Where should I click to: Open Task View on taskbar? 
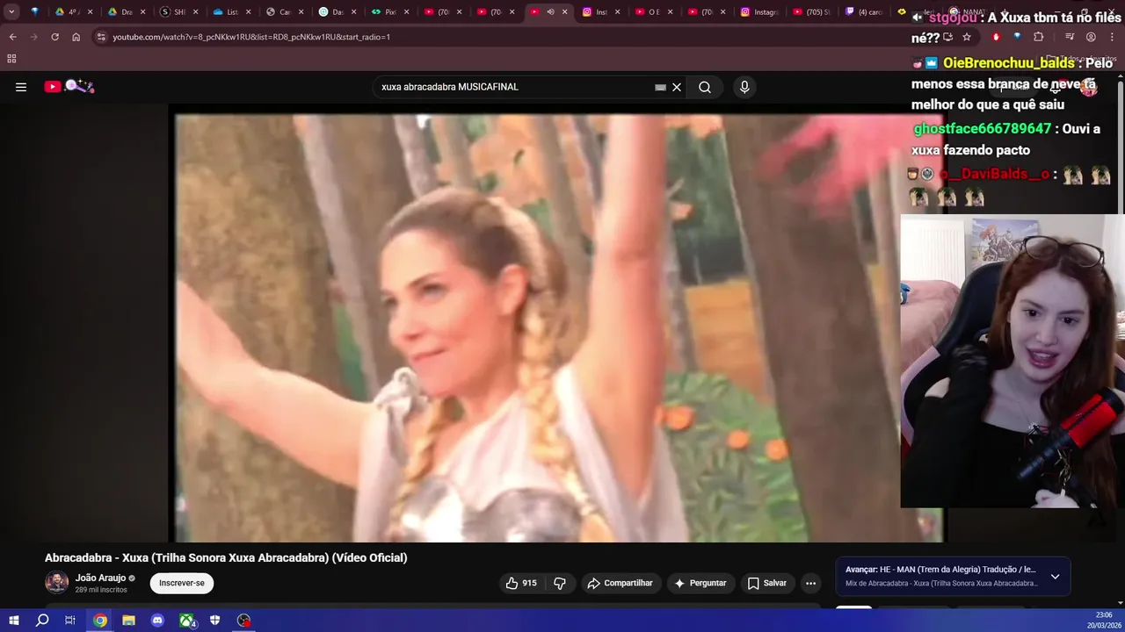tap(70, 621)
